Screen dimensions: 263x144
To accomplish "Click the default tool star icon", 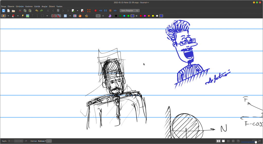I will [87, 16].
